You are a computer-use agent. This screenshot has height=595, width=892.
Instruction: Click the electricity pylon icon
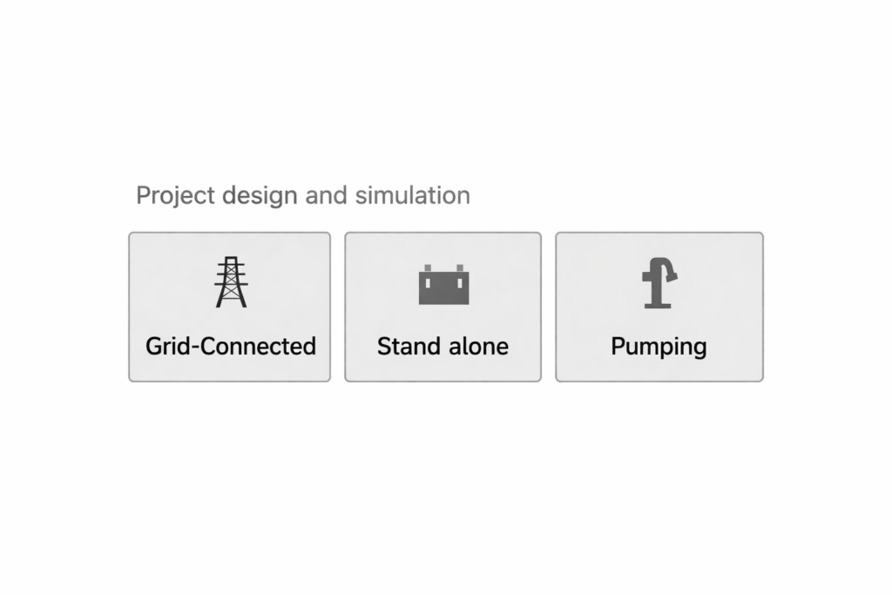[231, 282]
